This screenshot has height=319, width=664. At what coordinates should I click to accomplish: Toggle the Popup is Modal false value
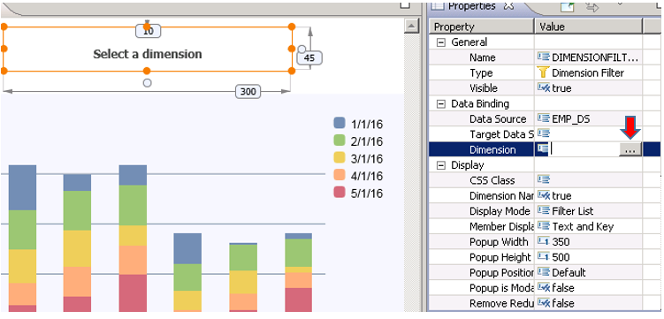[x=563, y=288]
